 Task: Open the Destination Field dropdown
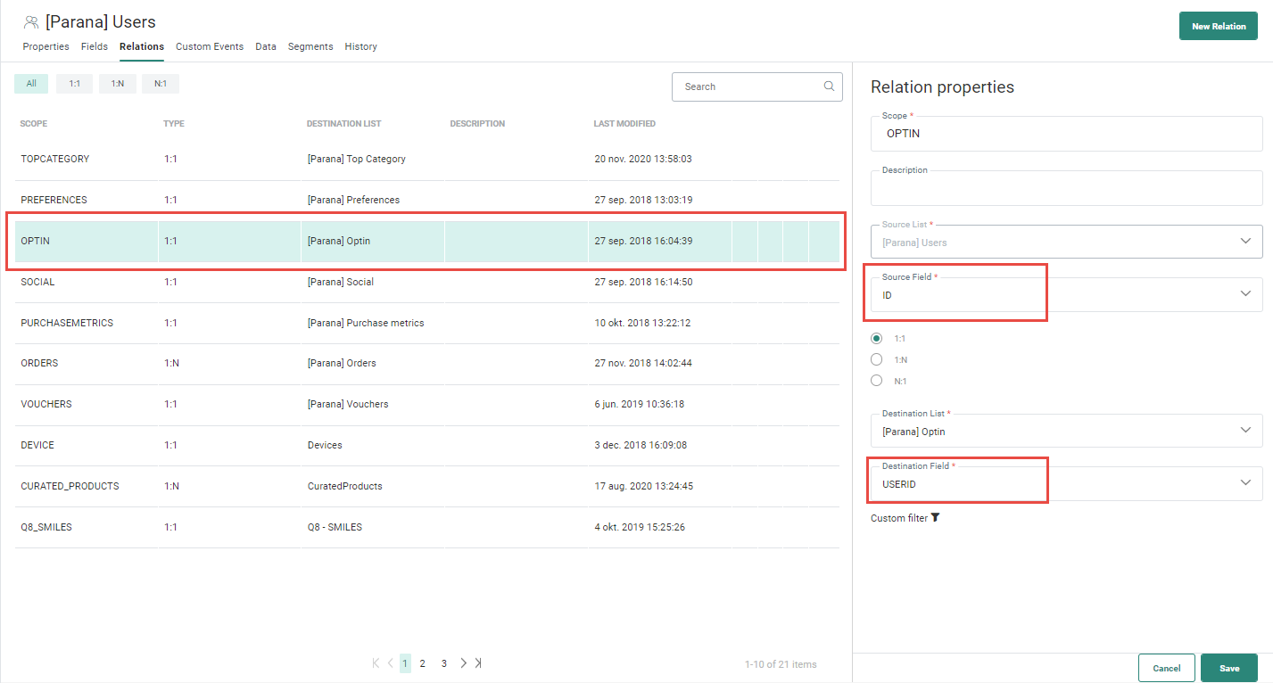click(1245, 483)
